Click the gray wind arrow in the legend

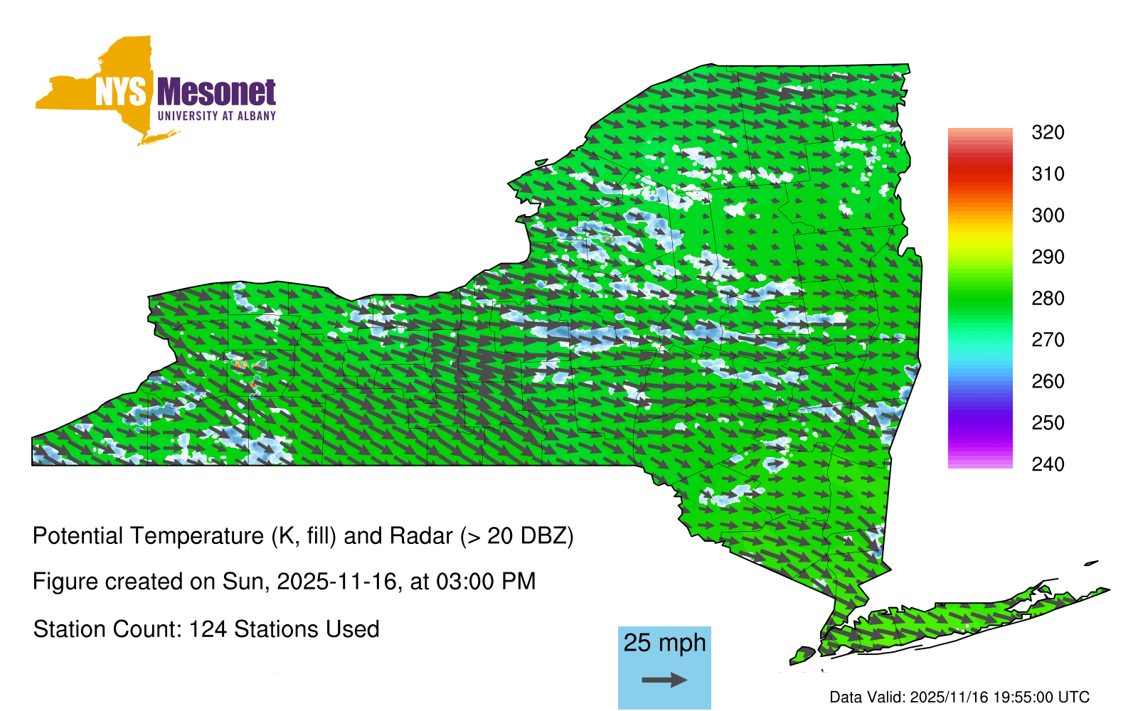tap(664, 680)
